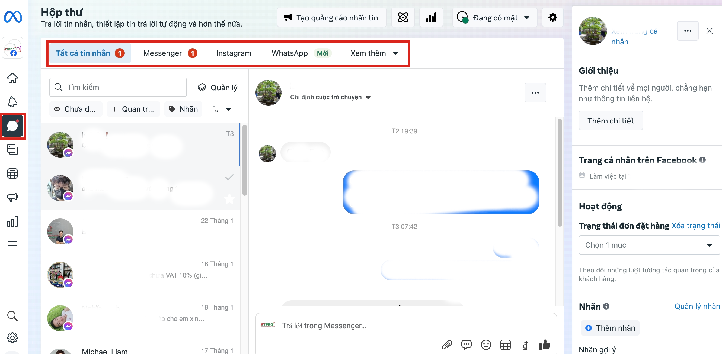Open the Meta logo home
This screenshot has height=354, width=722.
point(13,17)
